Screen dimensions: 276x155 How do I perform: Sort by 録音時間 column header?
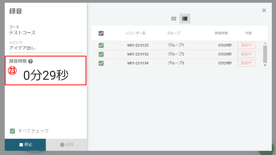221,33
